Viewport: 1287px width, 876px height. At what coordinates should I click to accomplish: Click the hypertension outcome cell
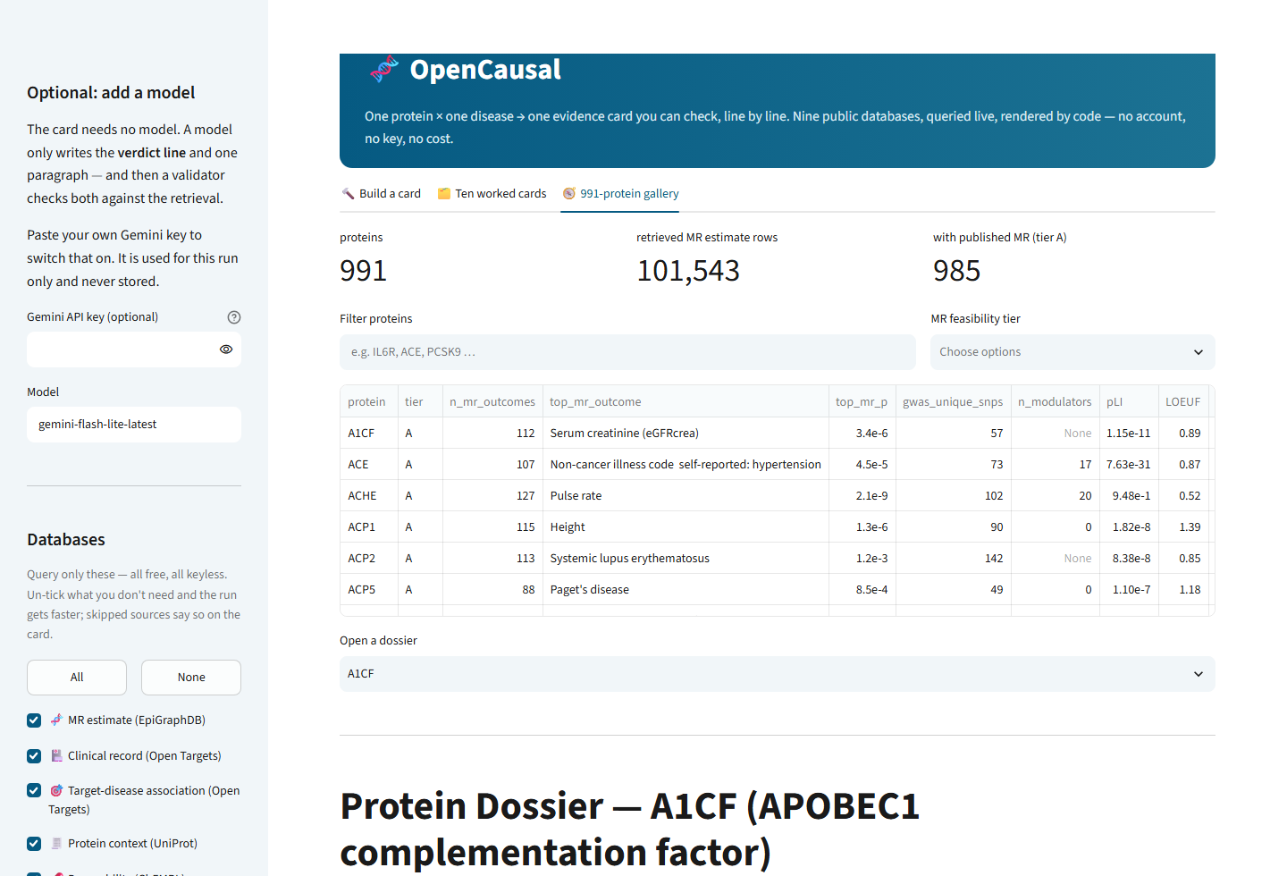tap(686, 465)
